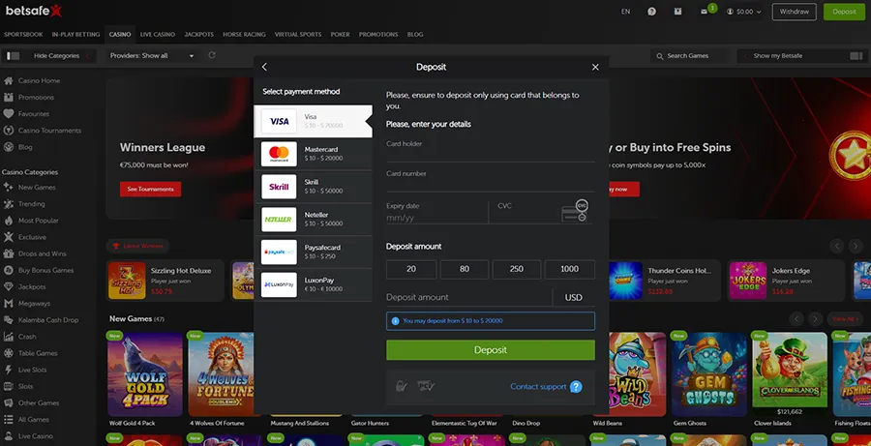Select Skrill payment method
871x446 pixels.
pos(313,187)
